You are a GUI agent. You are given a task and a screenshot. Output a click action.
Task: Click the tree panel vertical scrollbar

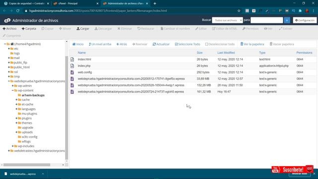pyautogui.click(x=67, y=107)
